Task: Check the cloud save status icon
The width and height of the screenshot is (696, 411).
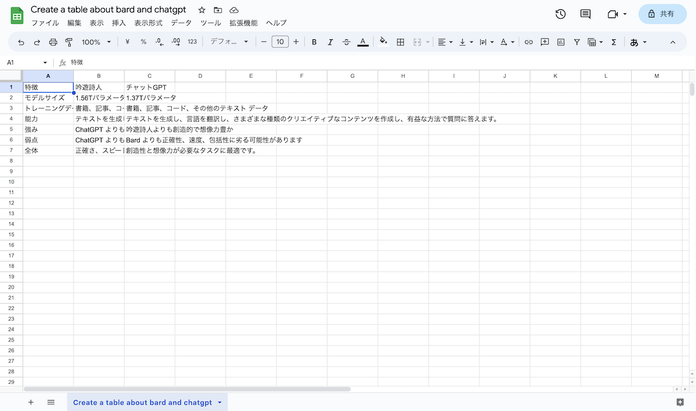Action: point(234,10)
